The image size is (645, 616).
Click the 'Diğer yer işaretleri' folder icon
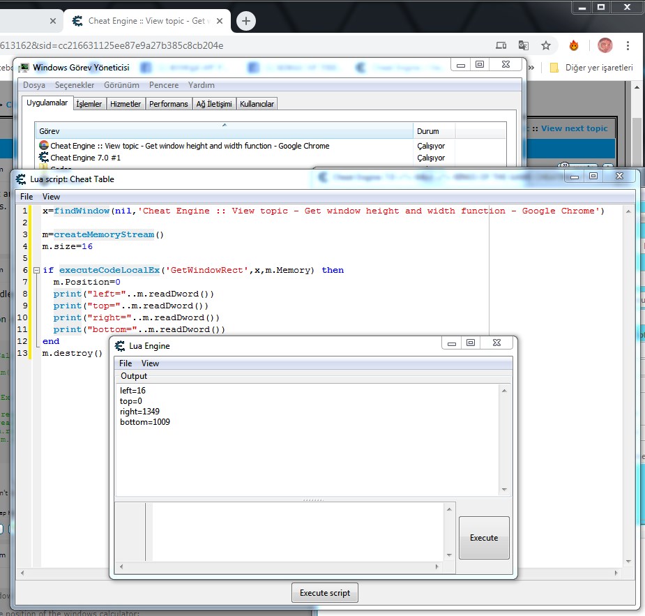552,68
